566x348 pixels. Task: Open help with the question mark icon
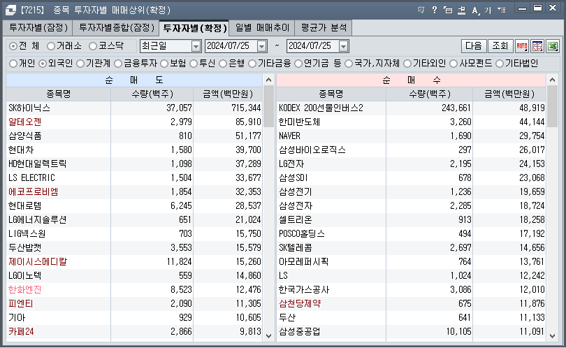pyautogui.click(x=435, y=10)
